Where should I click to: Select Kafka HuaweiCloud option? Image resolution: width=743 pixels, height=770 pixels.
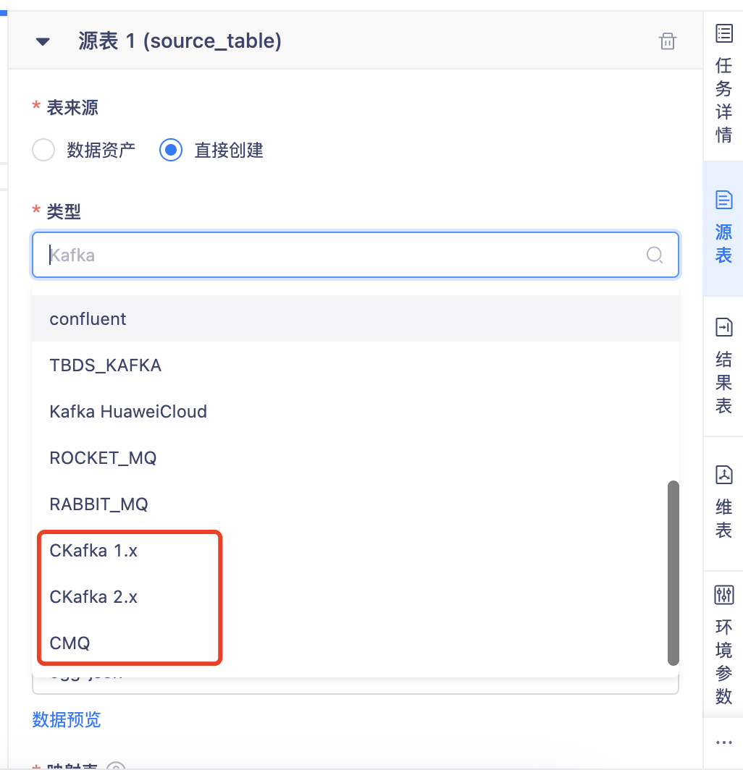pos(356,411)
